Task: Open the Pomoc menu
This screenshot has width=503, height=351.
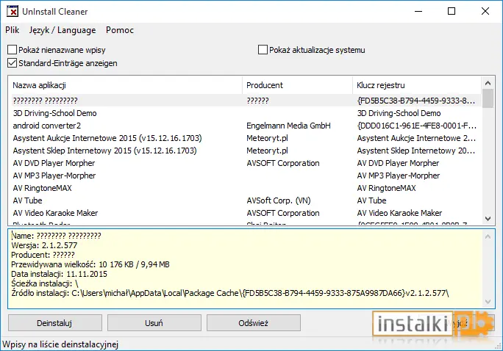Action: coord(120,30)
